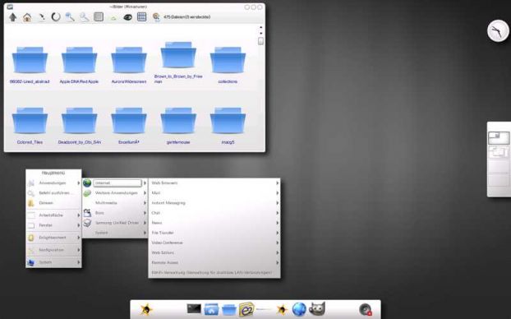511x319 pixels.
Task: Open the Video Conference category
Action: (214, 243)
